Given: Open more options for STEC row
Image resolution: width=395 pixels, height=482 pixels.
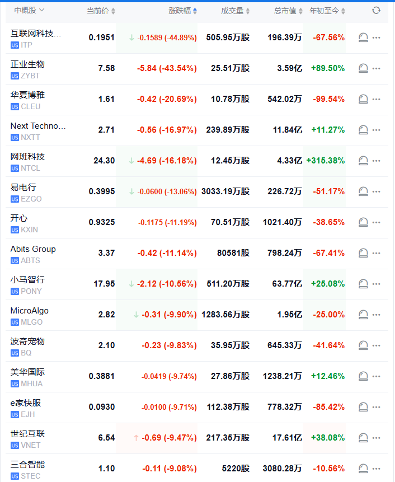Looking at the screenshot, I should click(377, 469).
